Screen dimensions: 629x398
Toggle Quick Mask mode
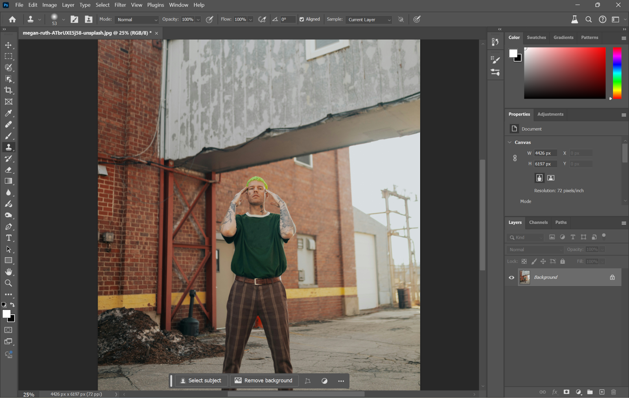tap(8, 330)
